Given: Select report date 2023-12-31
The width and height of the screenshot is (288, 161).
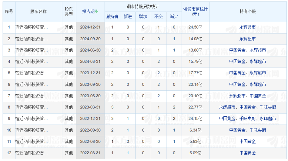Looking at the screenshot, I should [x=90, y=73].
